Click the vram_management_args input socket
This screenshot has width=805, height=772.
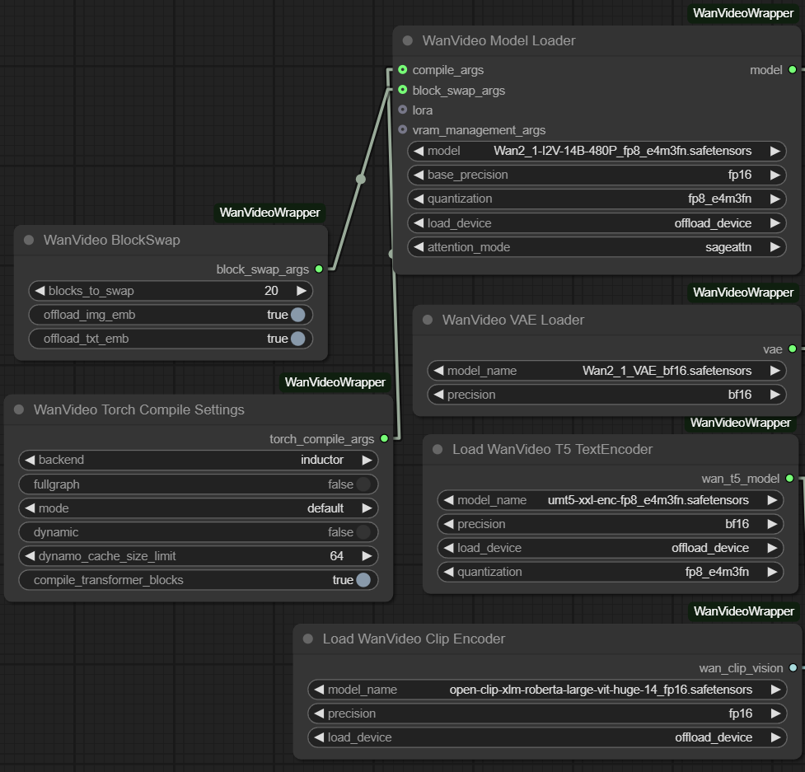pos(402,129)
